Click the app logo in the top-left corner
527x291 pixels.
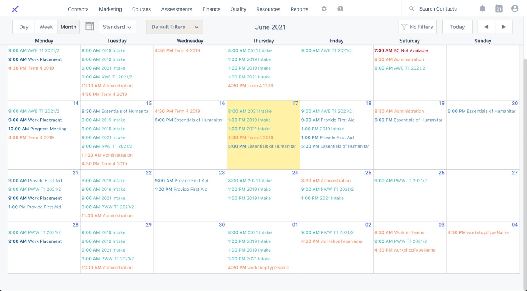click(15, 8)
